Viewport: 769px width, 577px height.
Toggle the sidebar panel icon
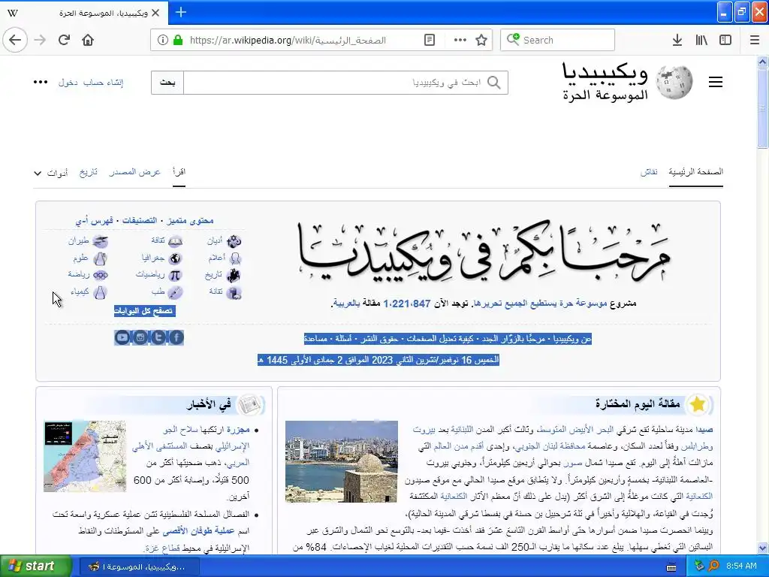(x=725, y=40)
